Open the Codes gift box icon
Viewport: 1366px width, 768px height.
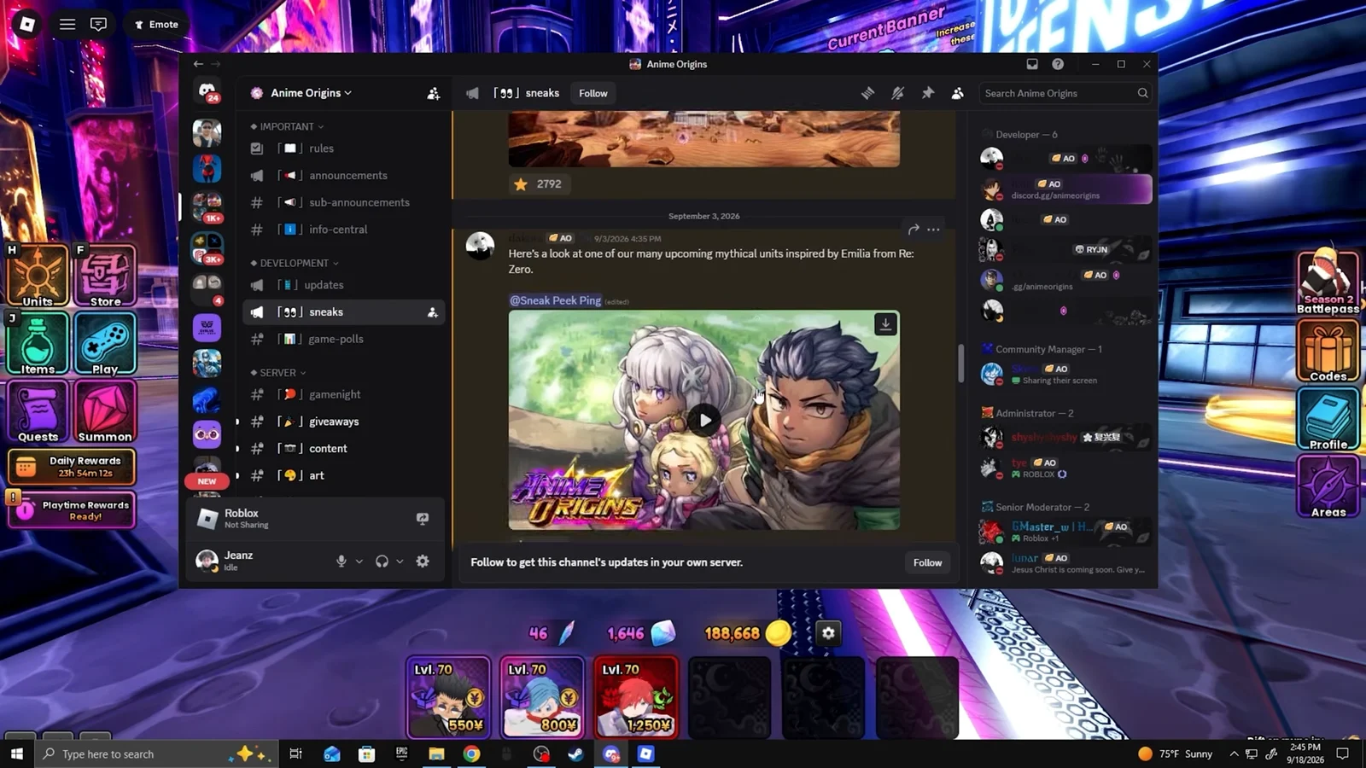click(x=1328, y=351)
